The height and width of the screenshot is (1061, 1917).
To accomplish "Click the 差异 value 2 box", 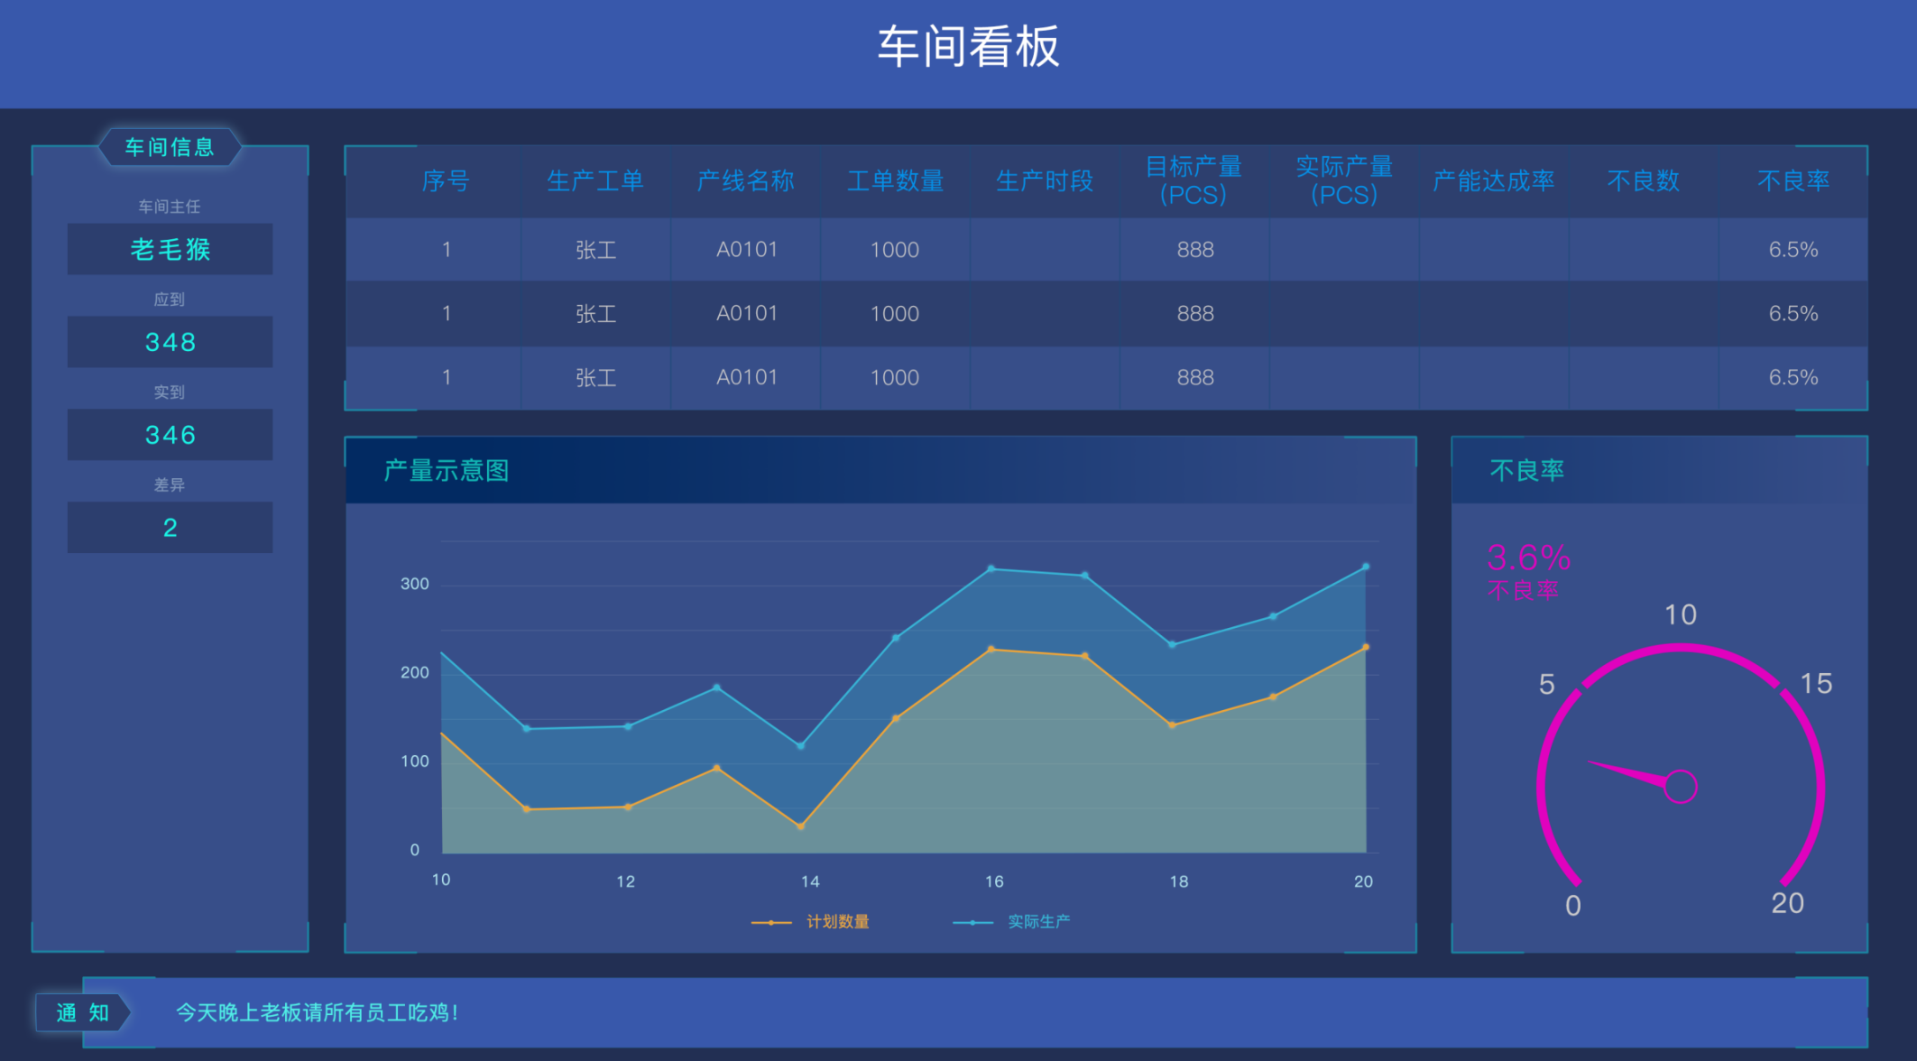I will [x=170, y=528].
